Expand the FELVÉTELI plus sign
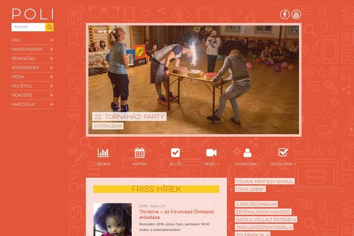This screenshot has height=236, width=354. tap(51, 86)
